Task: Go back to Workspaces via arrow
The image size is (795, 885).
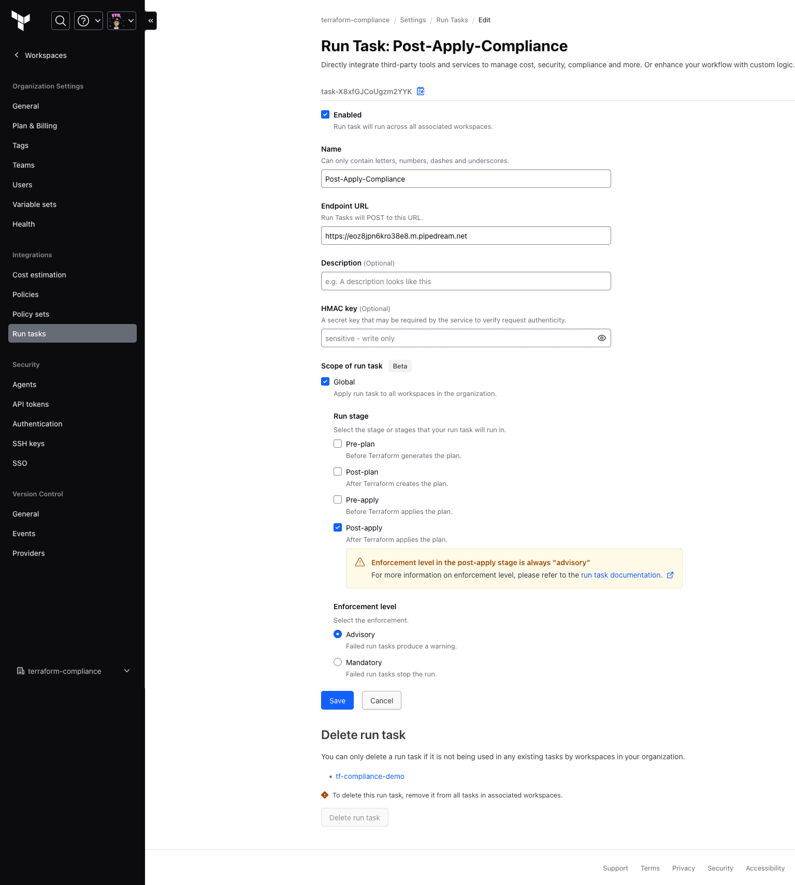Action: 17,55
